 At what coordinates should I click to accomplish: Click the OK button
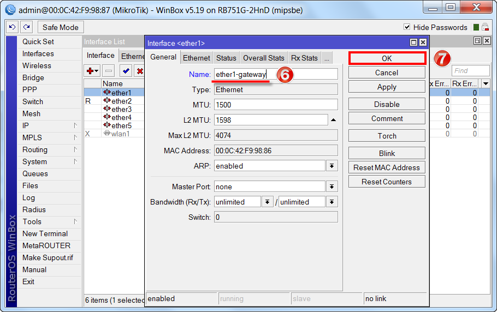(x=387, y=58)
